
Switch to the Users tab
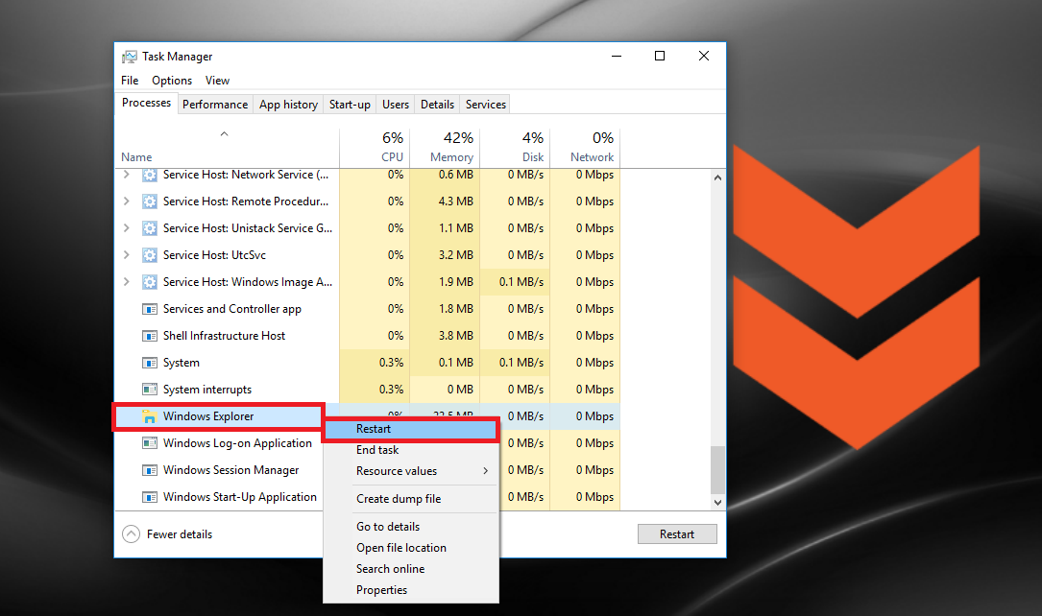point(396,105)
